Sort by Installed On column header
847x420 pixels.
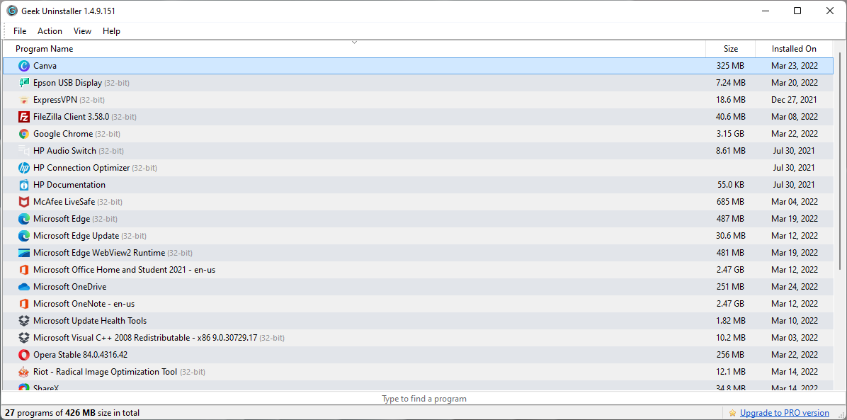[x=794, y=49]
